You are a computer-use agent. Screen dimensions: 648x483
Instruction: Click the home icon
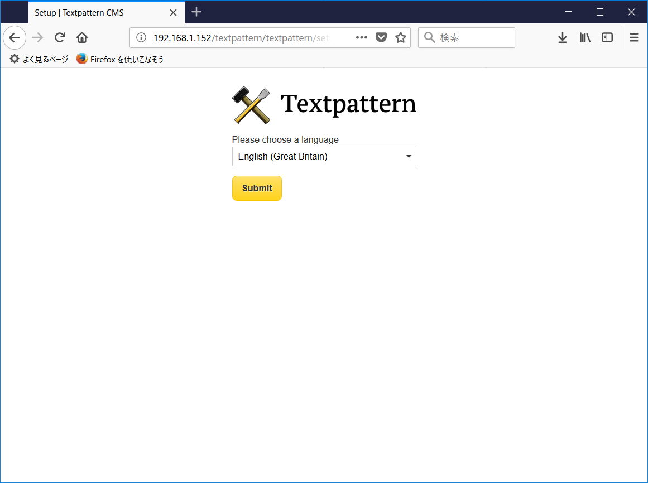click(81, 37)
